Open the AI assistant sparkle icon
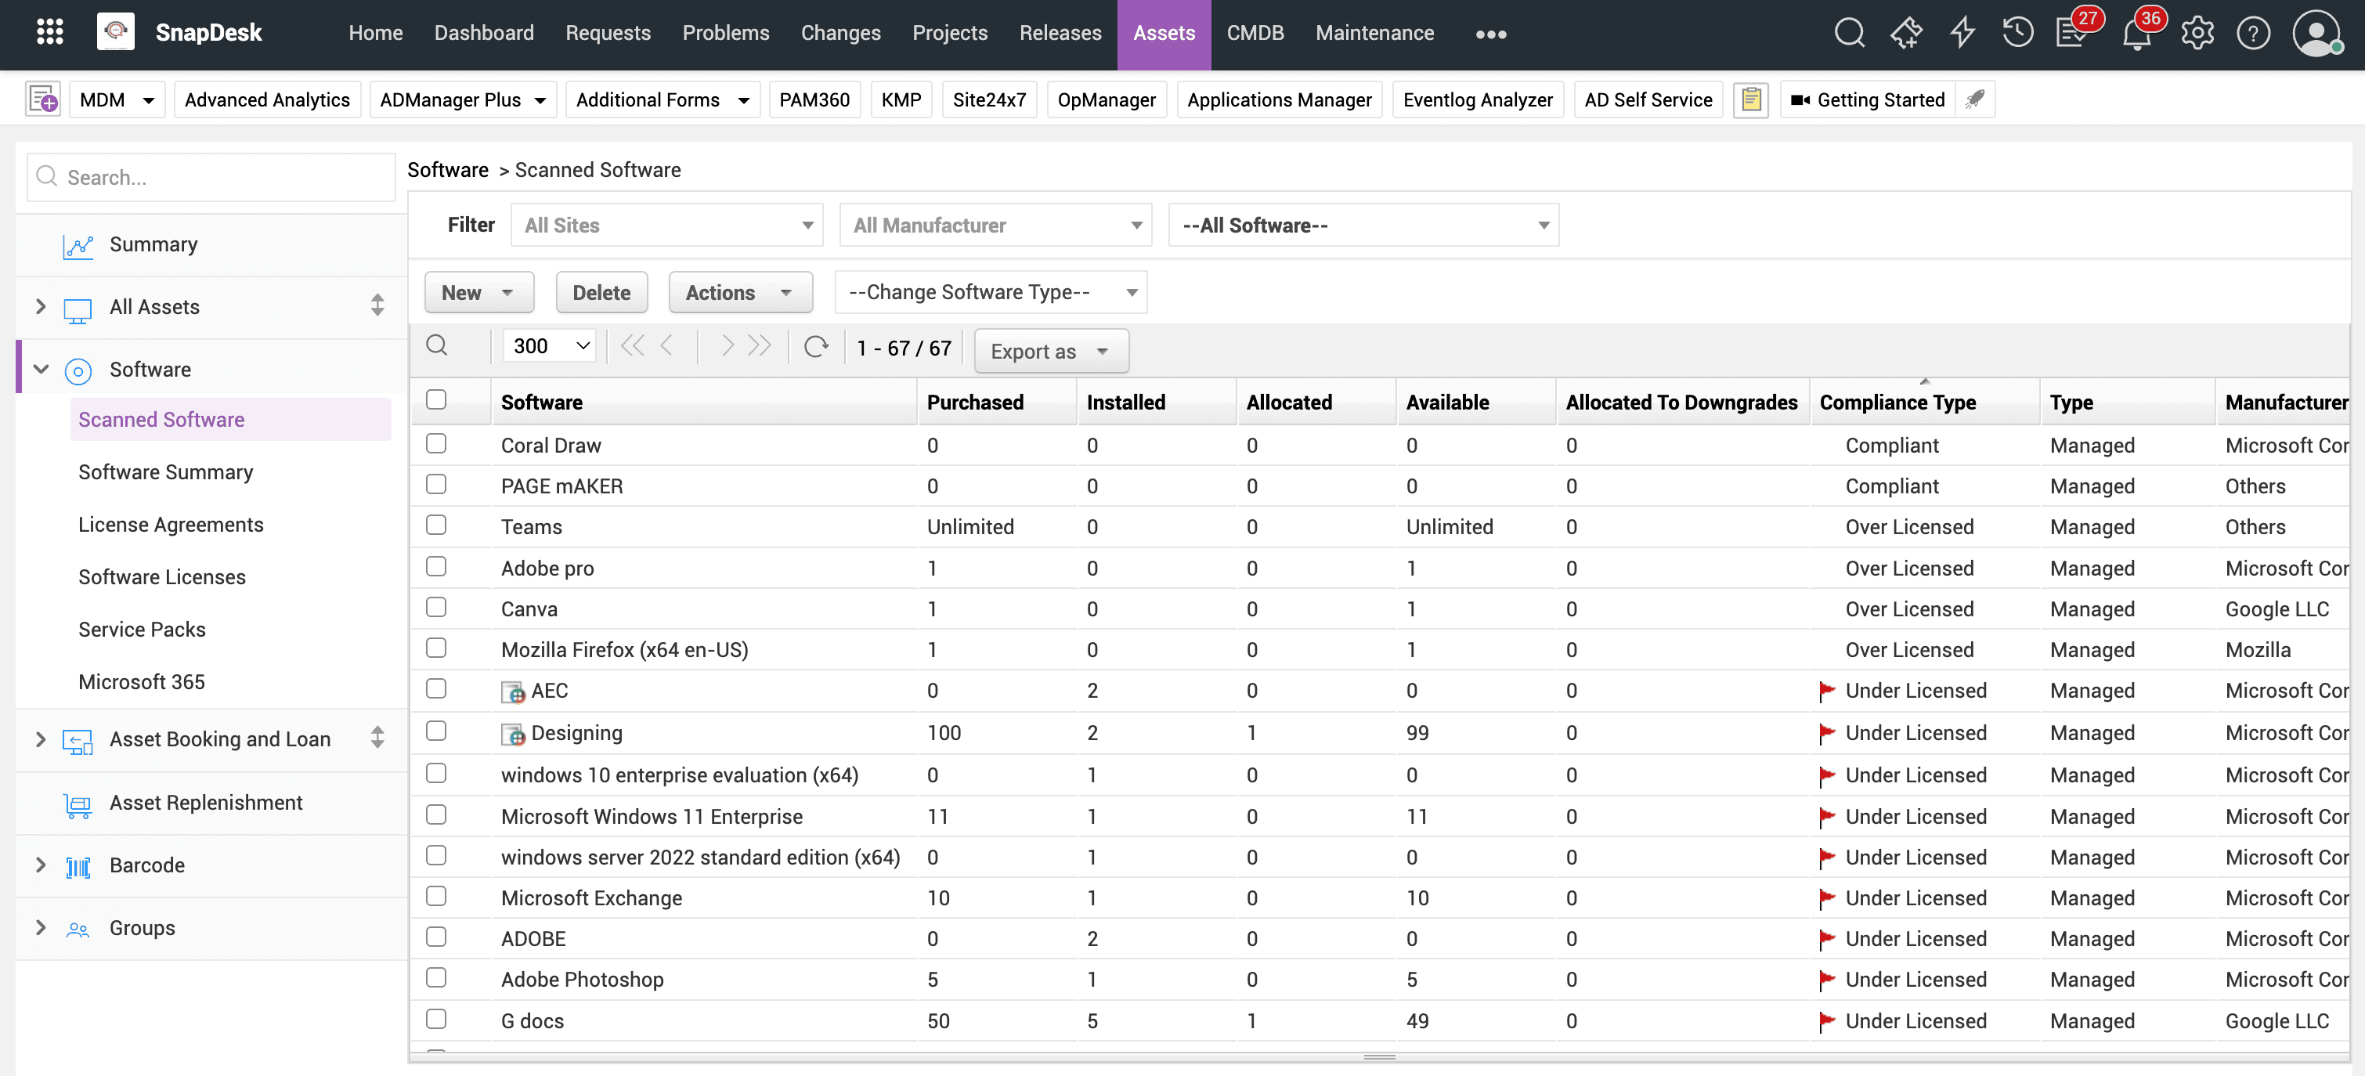2365x1076 pixels. click(x=1906, y=33)
